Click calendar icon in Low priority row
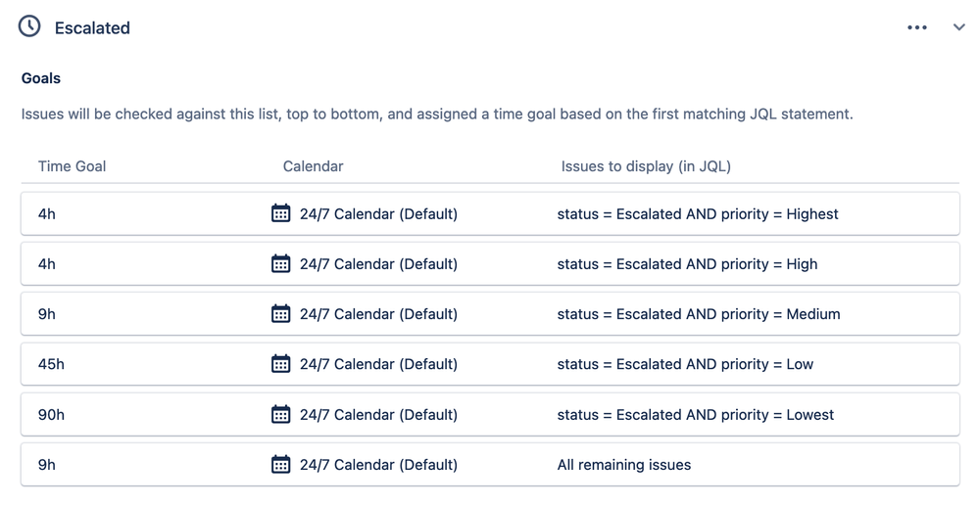Viewport: 979px width, 506px height. (x=280, y=364)
